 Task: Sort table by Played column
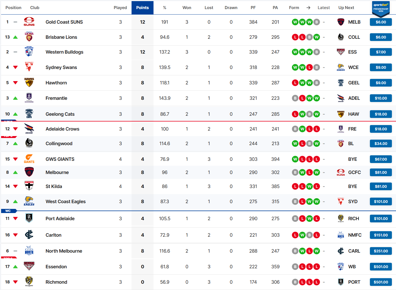[120, 8]
